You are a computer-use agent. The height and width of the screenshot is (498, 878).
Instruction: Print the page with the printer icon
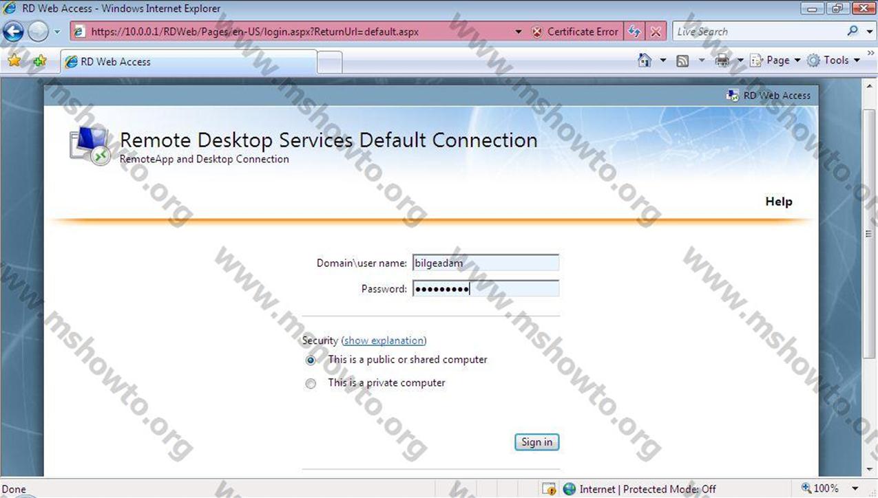click(x=722, y=61)
